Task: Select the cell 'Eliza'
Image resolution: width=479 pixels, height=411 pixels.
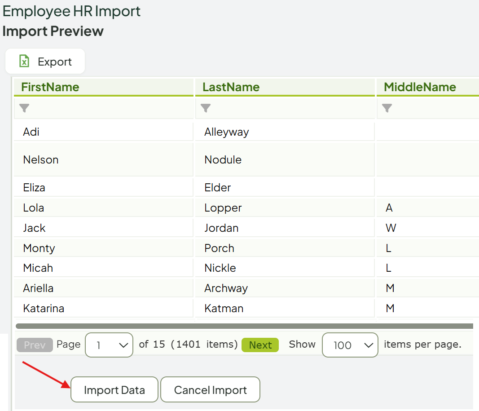Action: click(104, 187)
